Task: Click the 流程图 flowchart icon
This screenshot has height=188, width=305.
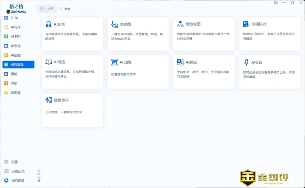Action: pos(115,24)
